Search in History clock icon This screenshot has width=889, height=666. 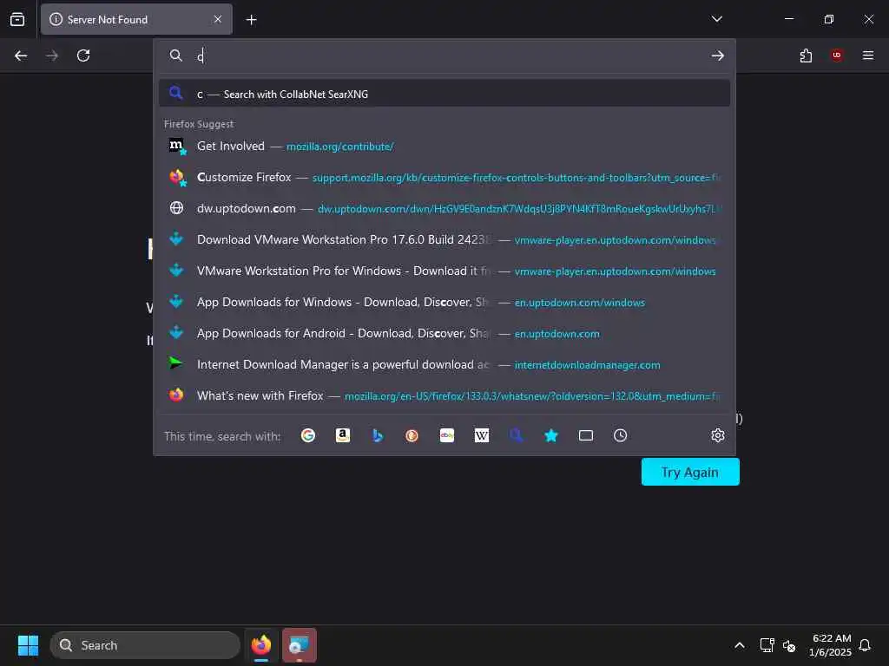click(620, 435)
